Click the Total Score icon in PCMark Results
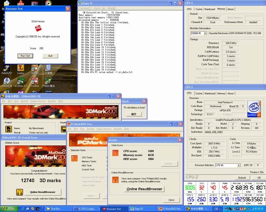Viewport: 266px width, 212px height. point(115,153)
